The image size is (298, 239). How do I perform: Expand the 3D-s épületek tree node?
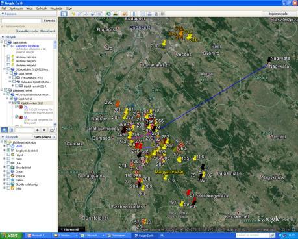click(5, 167)
